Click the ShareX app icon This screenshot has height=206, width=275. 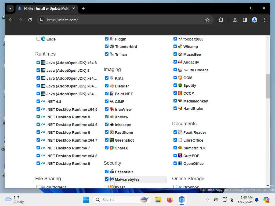pos(112,148)
